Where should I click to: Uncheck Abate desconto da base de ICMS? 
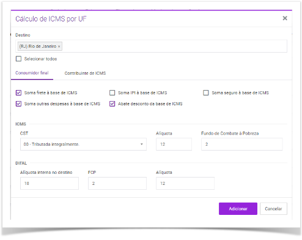[x=112, y=103]
